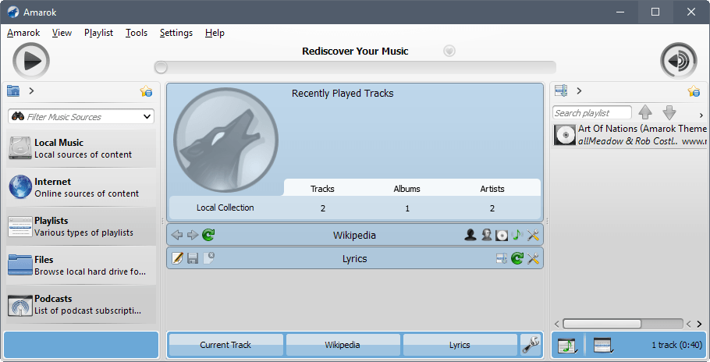Open the Tools menu
Screen dimensions: 710x362
[137, 33]
